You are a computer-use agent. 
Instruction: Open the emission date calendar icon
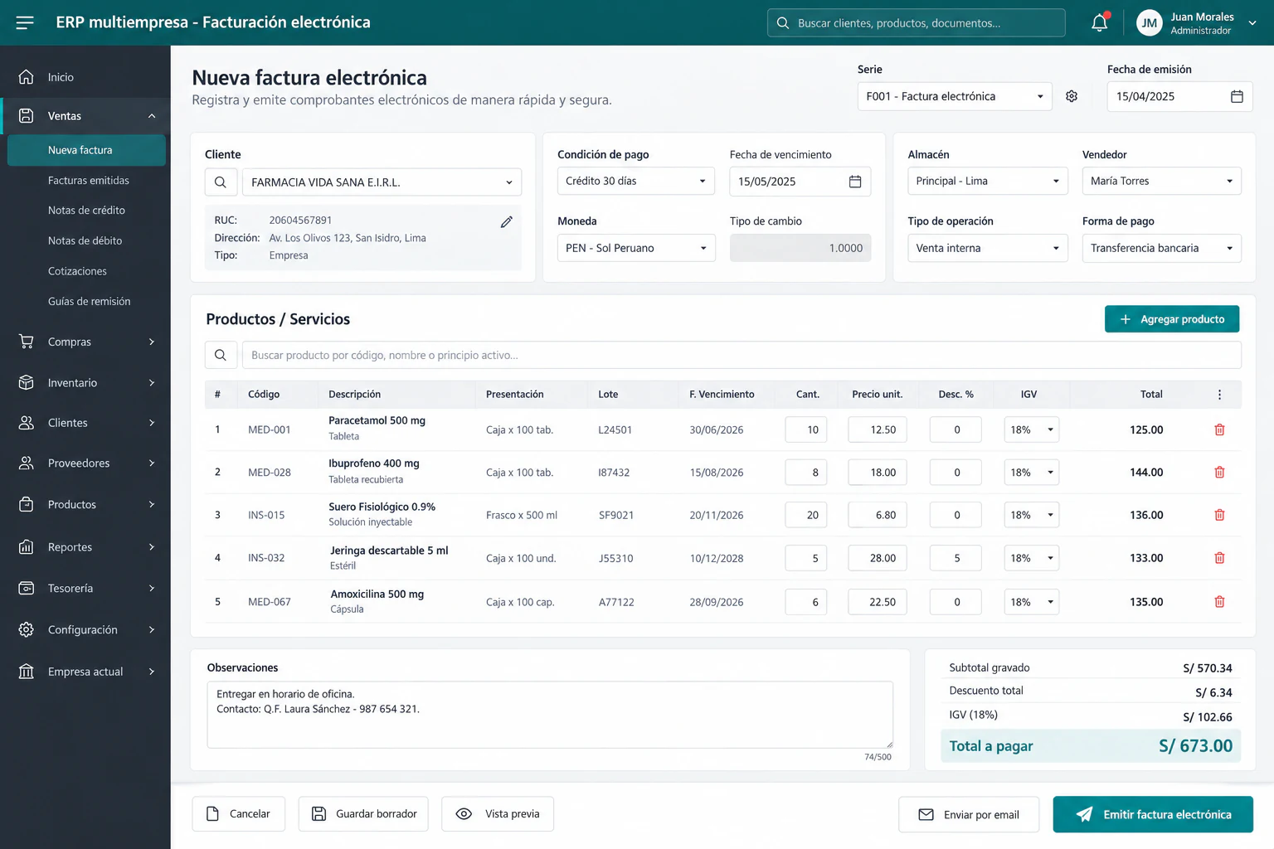[x=1237, y=96]
